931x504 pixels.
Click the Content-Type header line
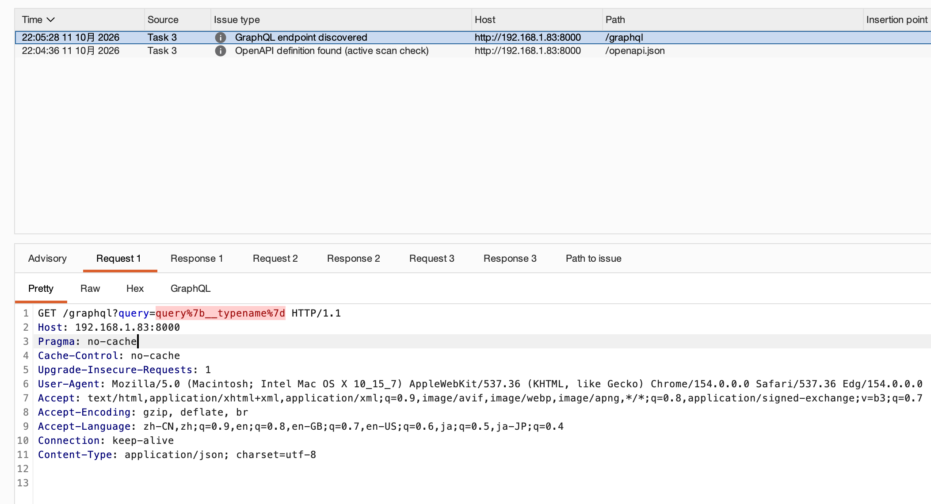click(x=177, y=455)
